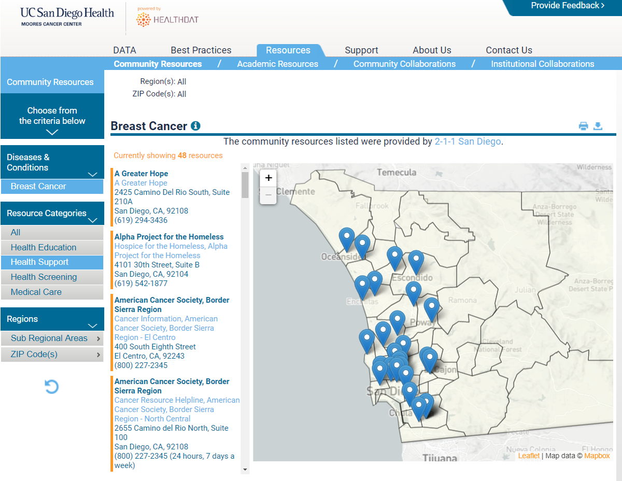The image size is (622, 481).
Task: Click the Leaflet attribution link
Action: tap(529, 456)
